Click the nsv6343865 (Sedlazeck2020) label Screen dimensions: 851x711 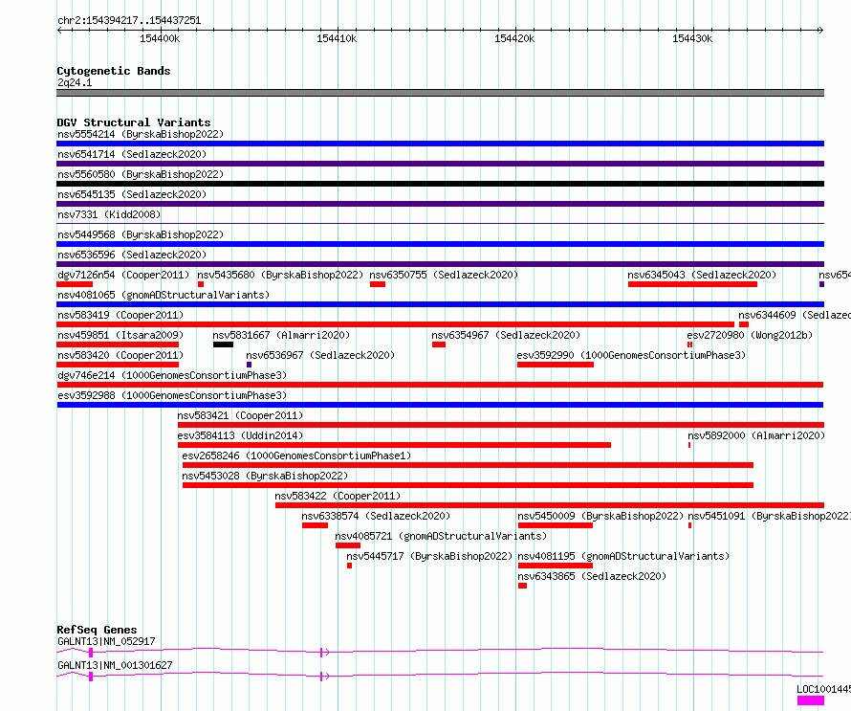(592, 576)
